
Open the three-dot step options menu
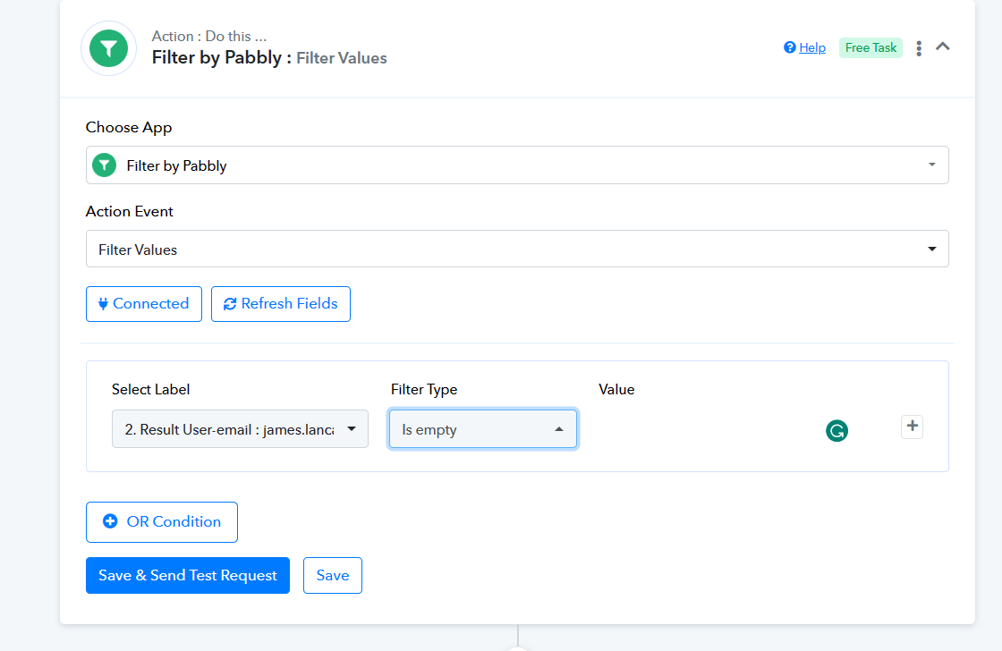(918, 48)
